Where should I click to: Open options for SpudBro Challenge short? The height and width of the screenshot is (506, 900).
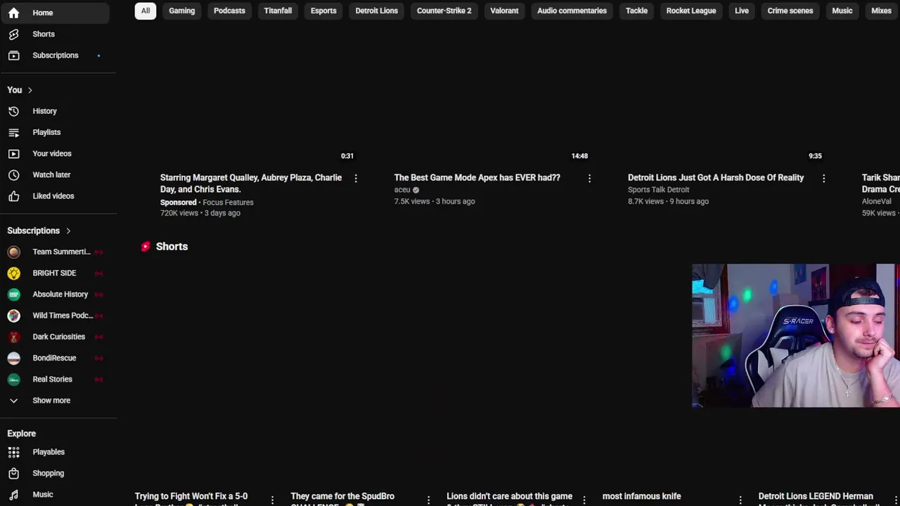(x=428, y=500)
